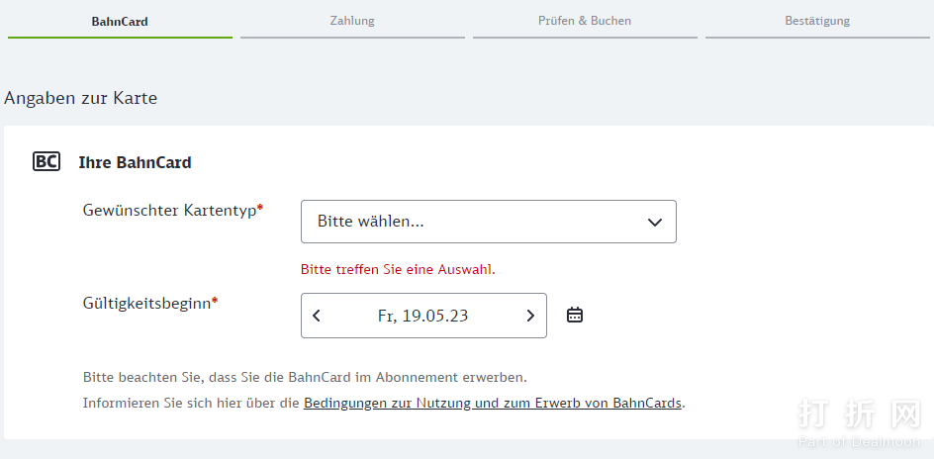The width and height of the screenshot is (934, 459).
Task: Jump to the Prüfen & Buchen step
Action: [x=585, y=21]
